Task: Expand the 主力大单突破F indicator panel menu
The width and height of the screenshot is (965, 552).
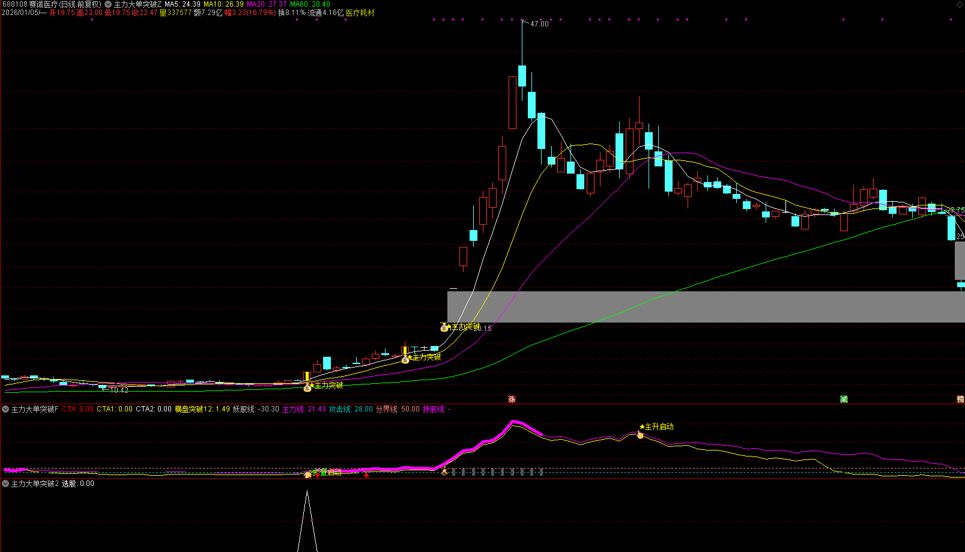Action: 5,409
